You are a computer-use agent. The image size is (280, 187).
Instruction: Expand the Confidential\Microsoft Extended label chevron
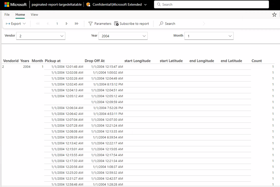click(145, 5)
